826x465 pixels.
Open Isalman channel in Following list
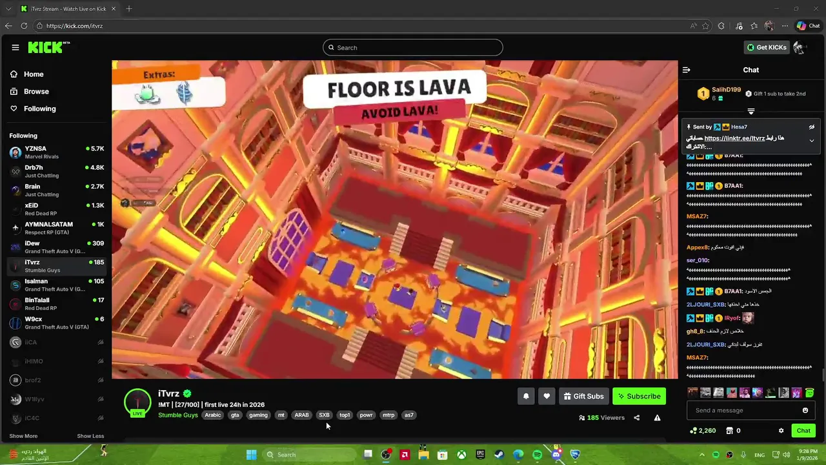[x=57, y=285]
